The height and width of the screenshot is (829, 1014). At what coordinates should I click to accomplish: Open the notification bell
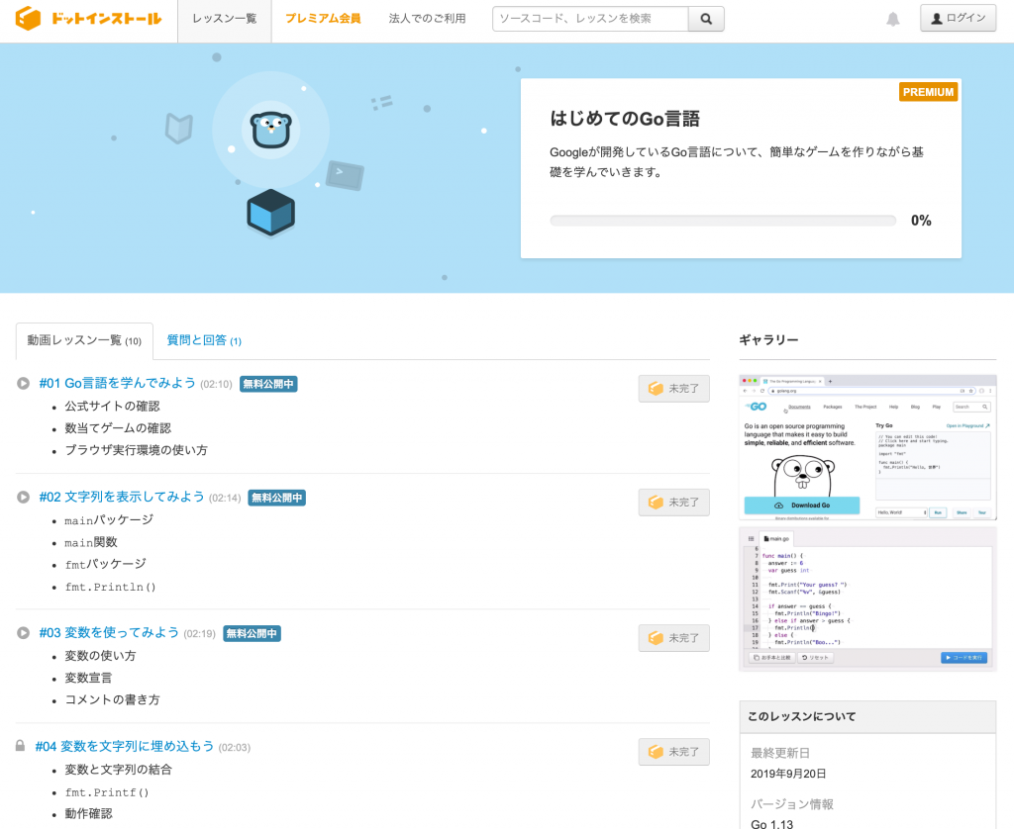click(893, 20)
